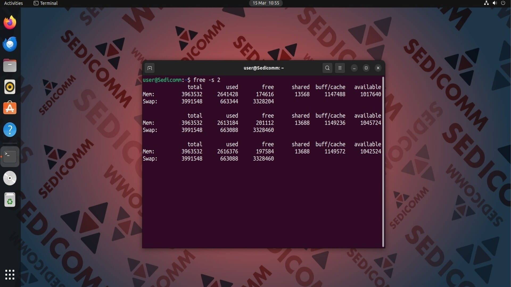Click the Activities button
511x287 pixels.
(13, 3)
